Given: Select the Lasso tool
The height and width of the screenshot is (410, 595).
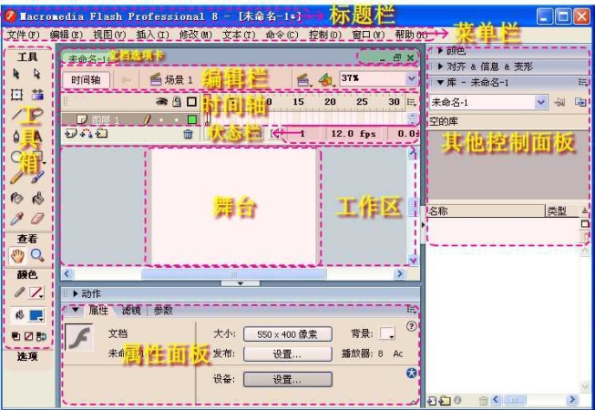Looking at the screenshot, I should coord(37,114).
